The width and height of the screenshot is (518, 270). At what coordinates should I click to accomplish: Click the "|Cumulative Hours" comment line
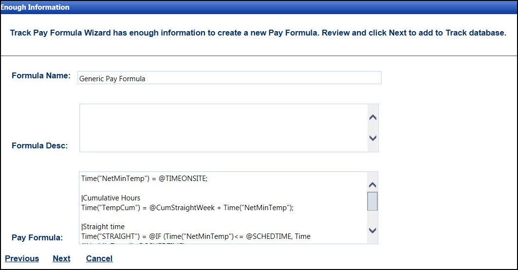click(x=111, y=198)
